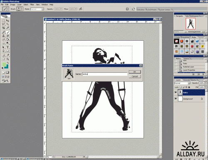
Task: Close the Brush Name dialog
Action: [x=141, y=65]
